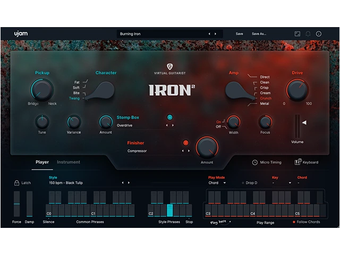Click the C3 key in Play Range
The height and width of the screenshot is (255, 340).
tap(208, 210)
